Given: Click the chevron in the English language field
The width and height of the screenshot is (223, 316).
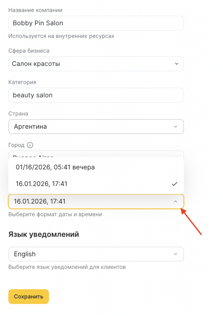Looking at the screenshot, I should pyautogui.click(x=176, y=254).
